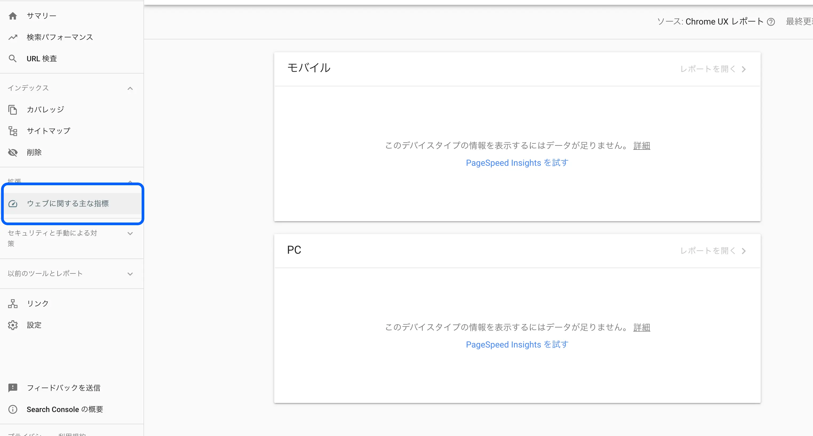The width and height of the screenshot is (813, 436).
Task: Open 設定 in the sidebar
Action: pyautogui.click(x=72, y=325)
